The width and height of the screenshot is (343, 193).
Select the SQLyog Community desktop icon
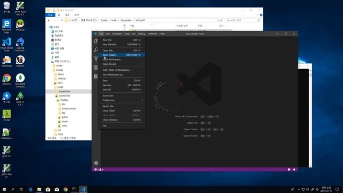point(20,44)
